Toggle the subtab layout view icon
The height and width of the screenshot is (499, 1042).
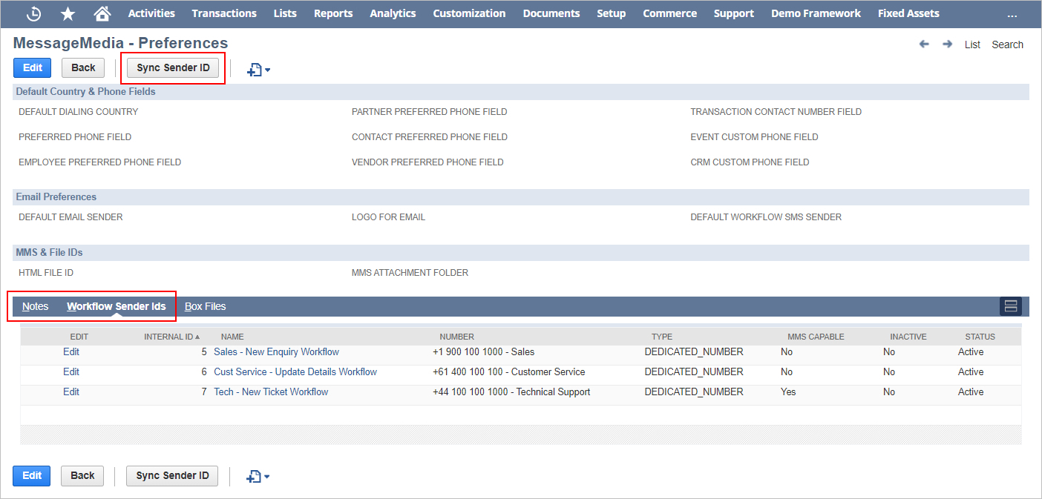1011,306
